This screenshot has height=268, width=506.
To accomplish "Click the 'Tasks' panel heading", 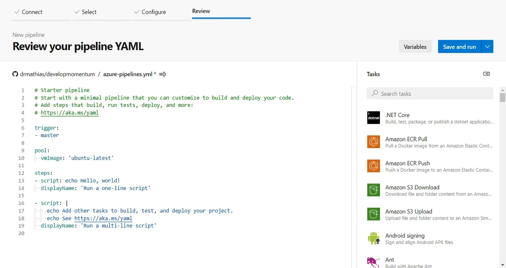I will [373, 74].
